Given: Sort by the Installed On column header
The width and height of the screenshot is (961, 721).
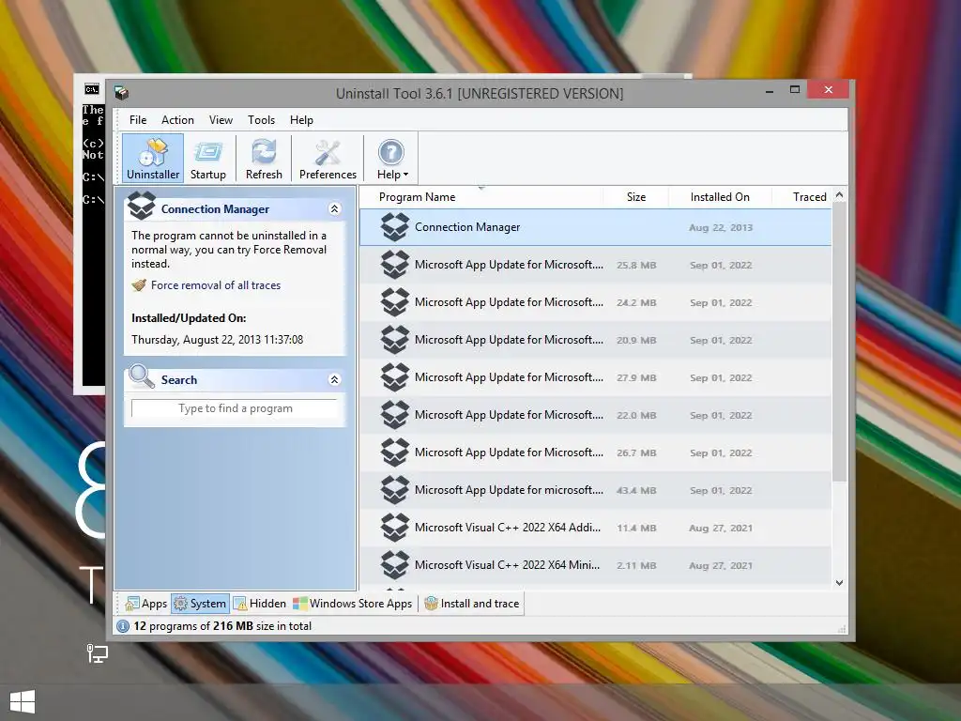Looking at the screenshot, I should coord(720,197).
